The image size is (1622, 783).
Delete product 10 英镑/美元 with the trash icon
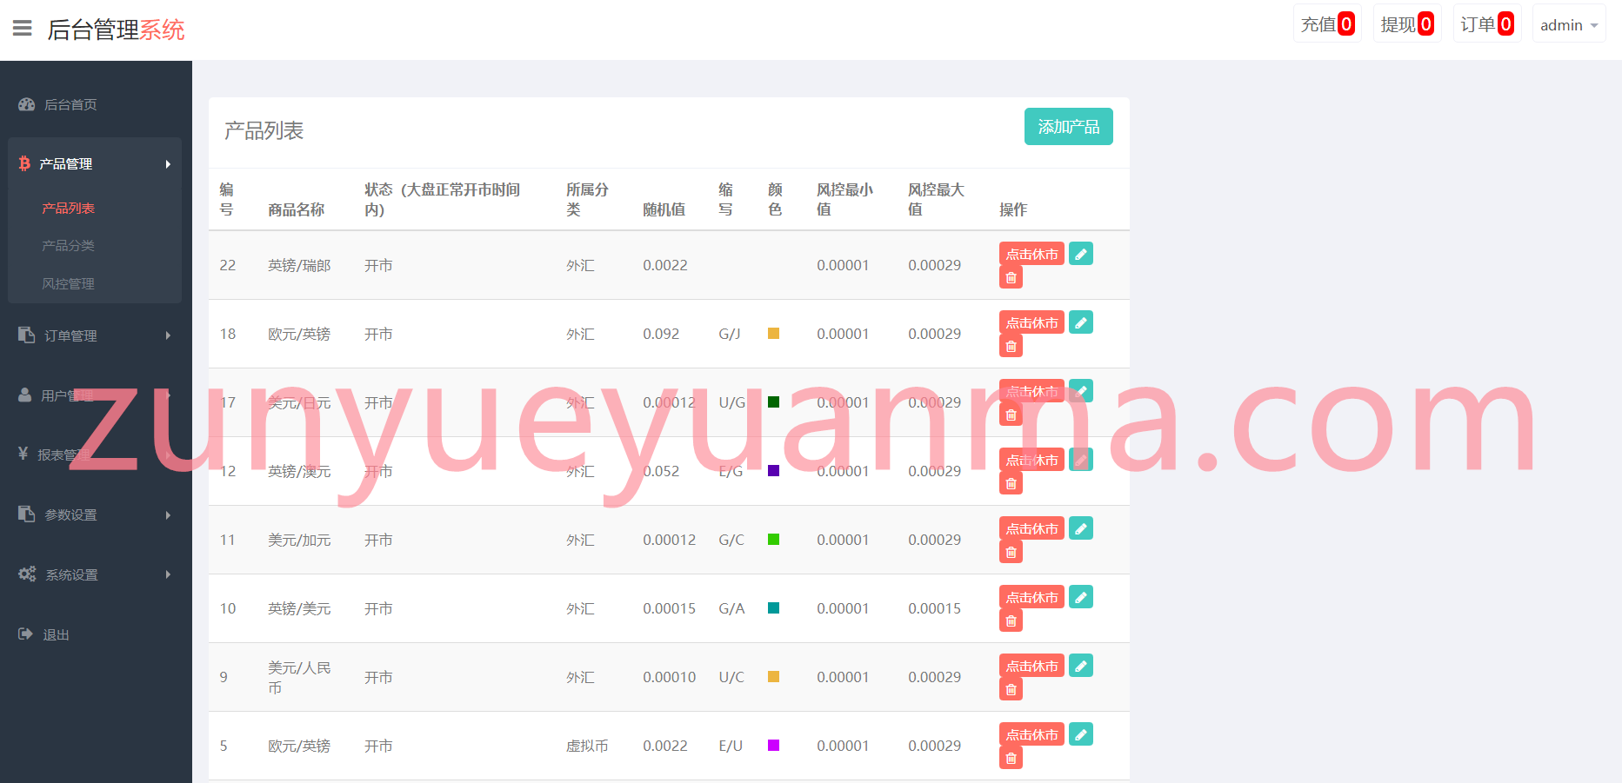click(x=1011, y=621)
